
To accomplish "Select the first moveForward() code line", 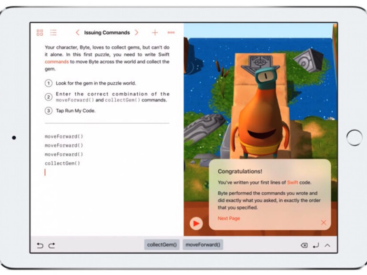I will tap(64, 137).
